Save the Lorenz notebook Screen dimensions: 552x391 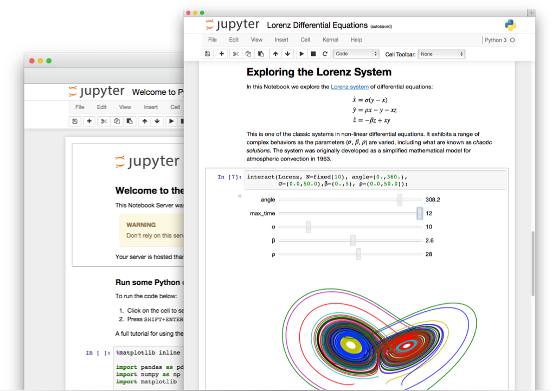click(208, 54)
